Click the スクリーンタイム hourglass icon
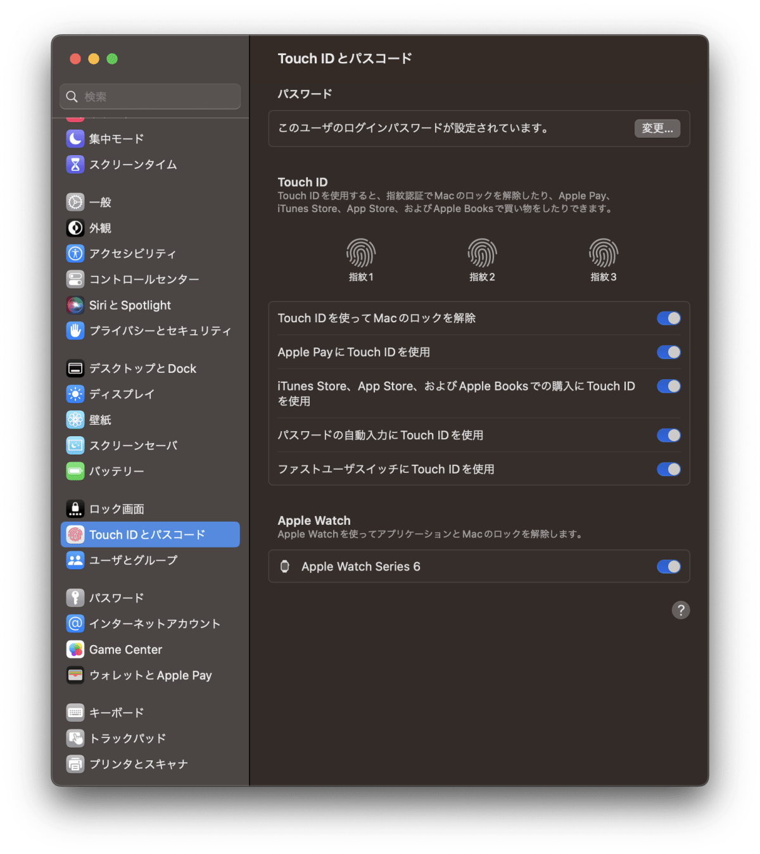 (75, 165)
